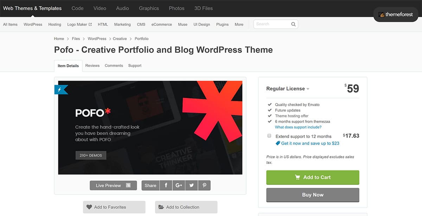Click the POFO theme preview image
Viewport: 422px width, 216px height.
150,128
